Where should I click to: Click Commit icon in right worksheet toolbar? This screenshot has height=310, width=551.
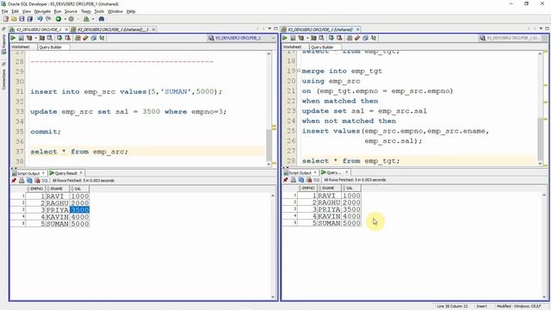click(x=331, y=38)
